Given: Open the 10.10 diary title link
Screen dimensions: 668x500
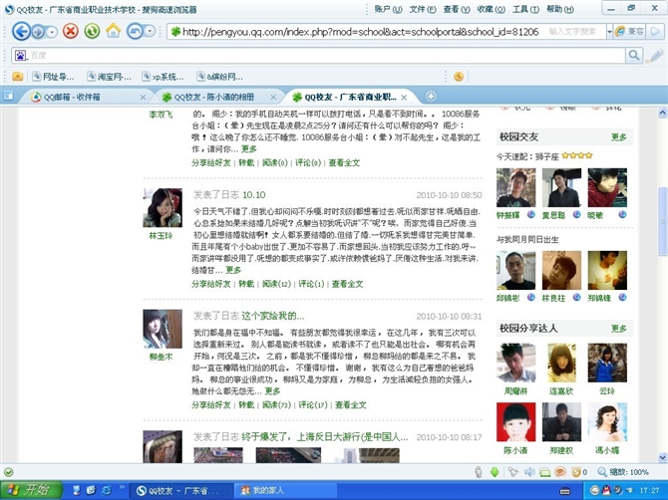Looking at the screenshot, I should pos(254,195).
